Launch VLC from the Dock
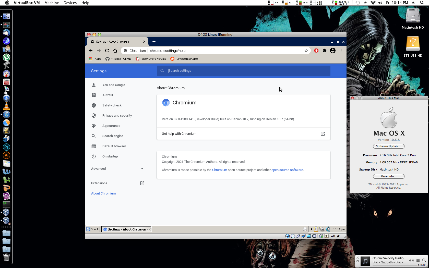Image resolution: width=429 pixels, height=268 pixels. (x=6, y=106)
